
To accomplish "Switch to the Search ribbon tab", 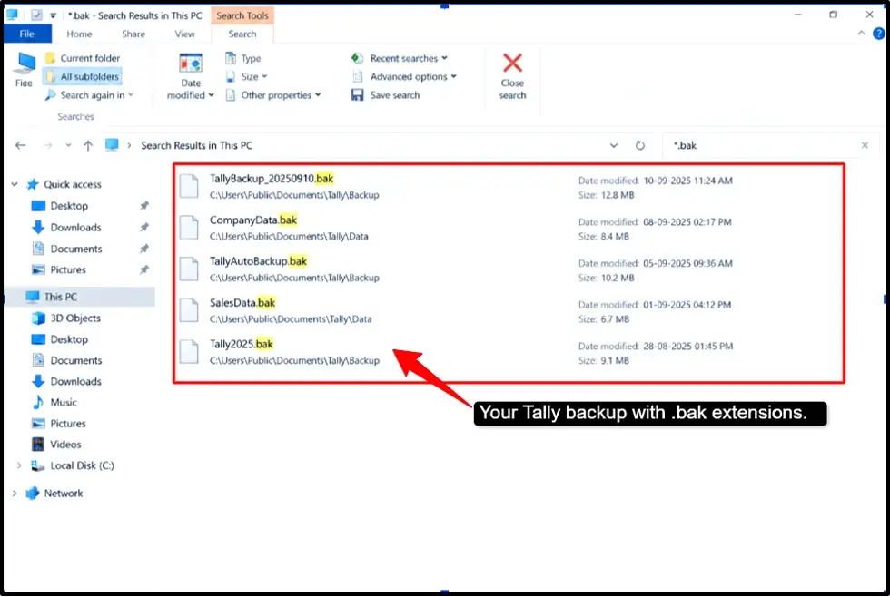I will tap(242, 34).
